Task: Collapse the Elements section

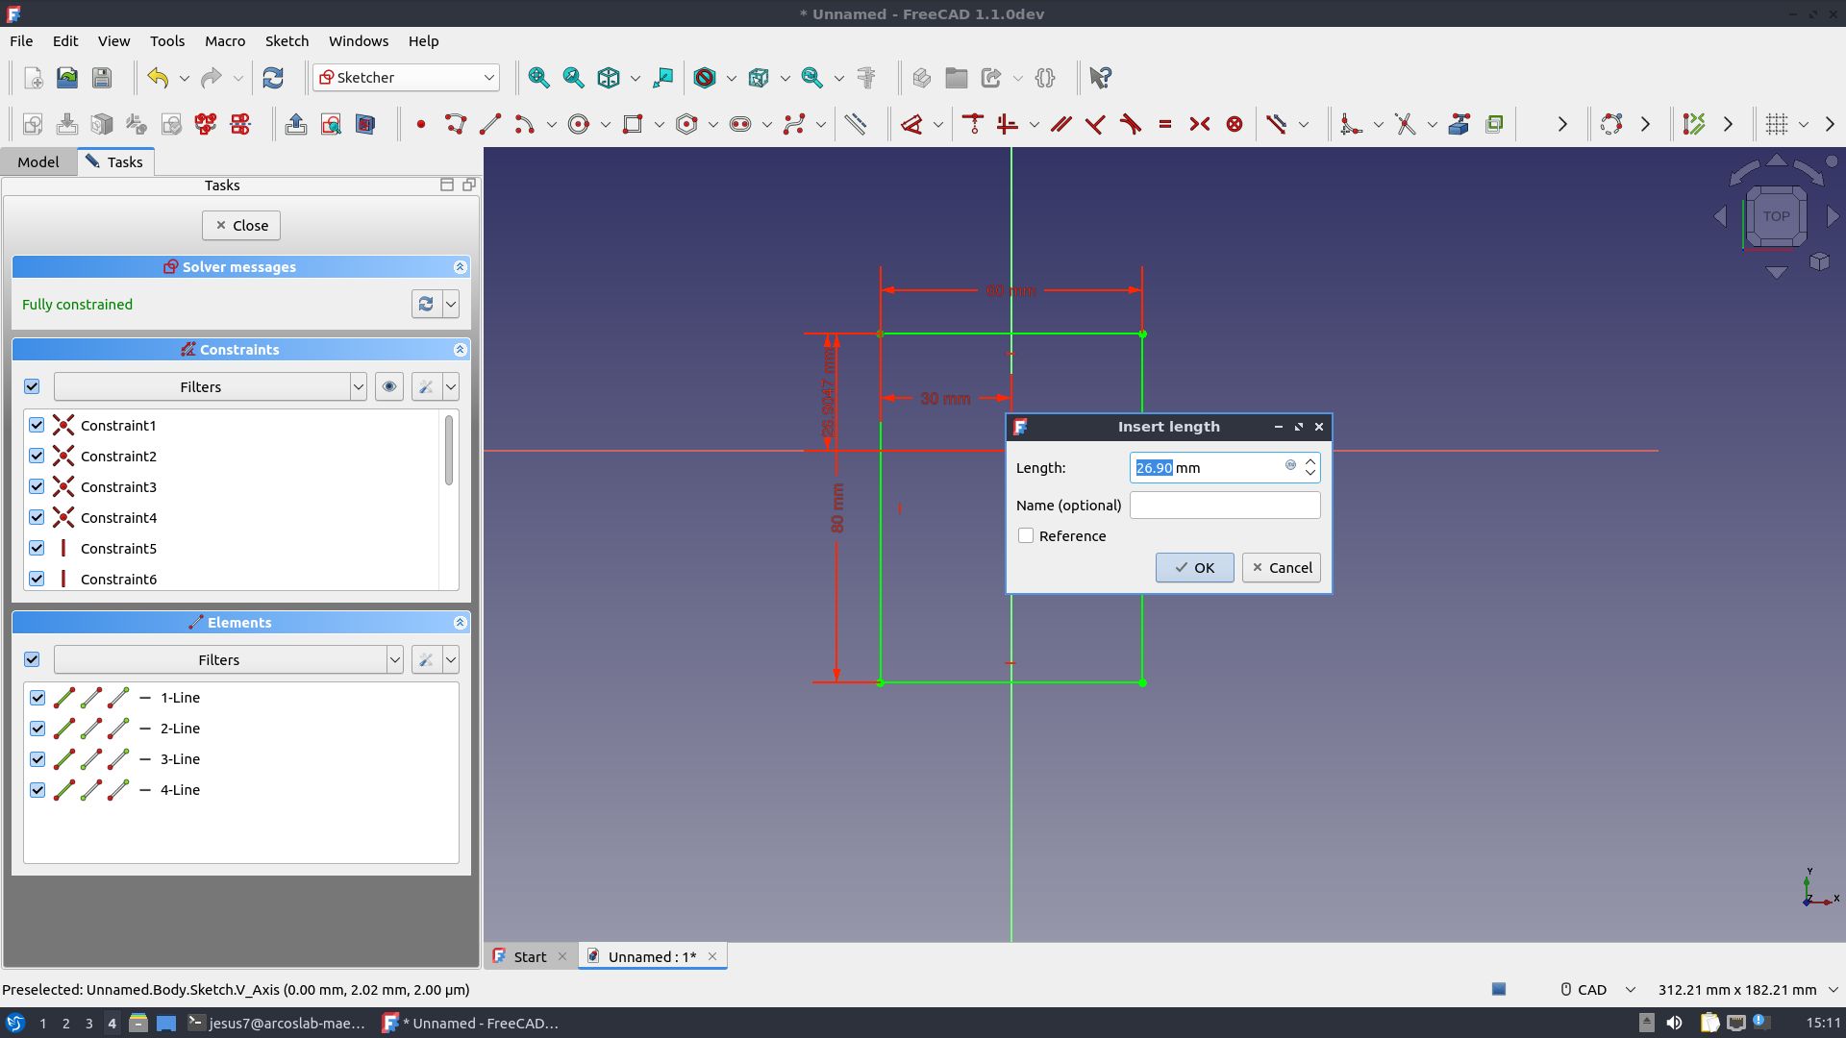Action: 460,623
